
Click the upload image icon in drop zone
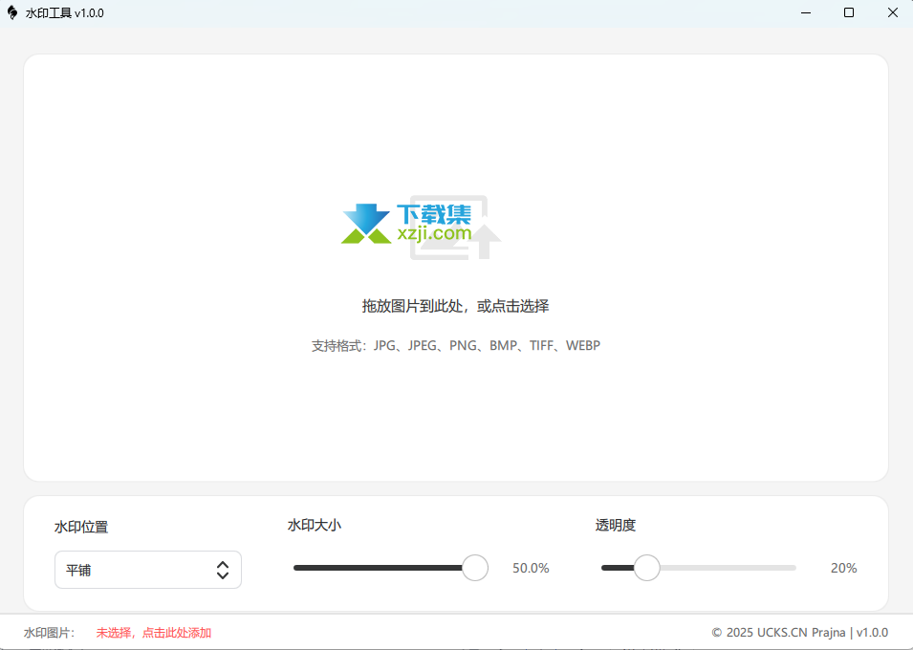[x=455, y=227]
